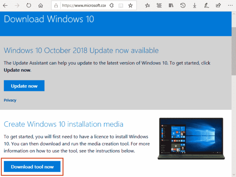The height and width of the screenshot is (177, 236).
Task: Add notes with the pen icon
Action: 206,6
